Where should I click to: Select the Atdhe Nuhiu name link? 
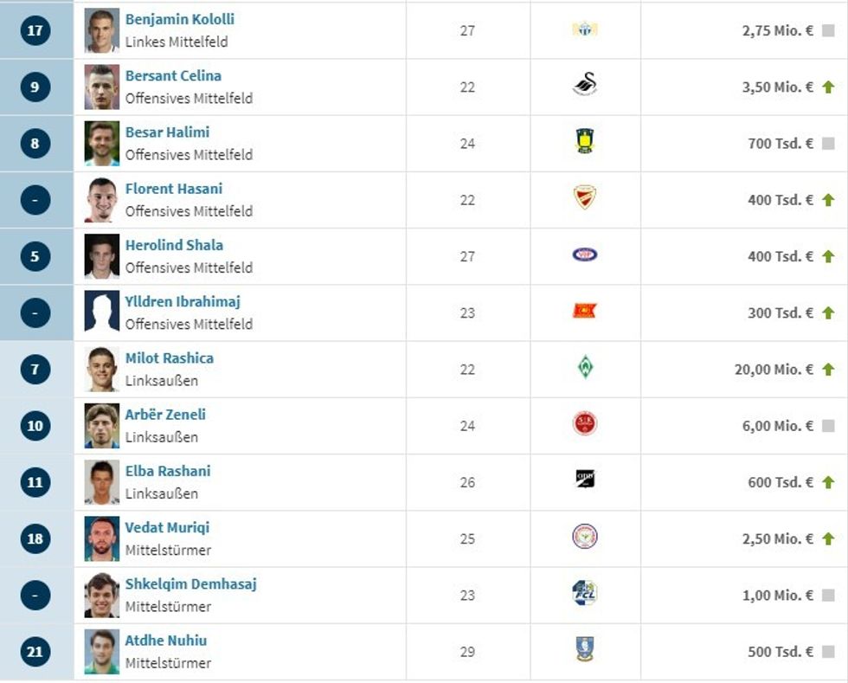coord(166,641)
